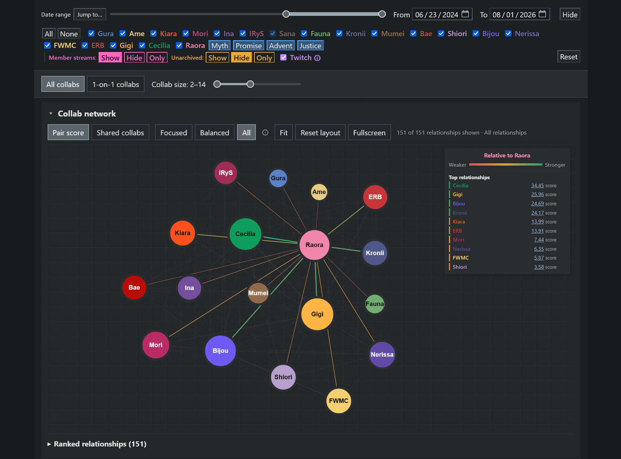
Task: Click the Fit button
Action: (284, 132)
